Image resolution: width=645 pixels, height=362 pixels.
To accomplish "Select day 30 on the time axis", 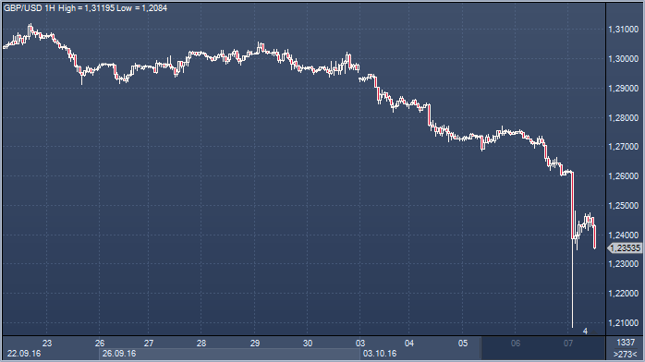I will coord(308,344).
